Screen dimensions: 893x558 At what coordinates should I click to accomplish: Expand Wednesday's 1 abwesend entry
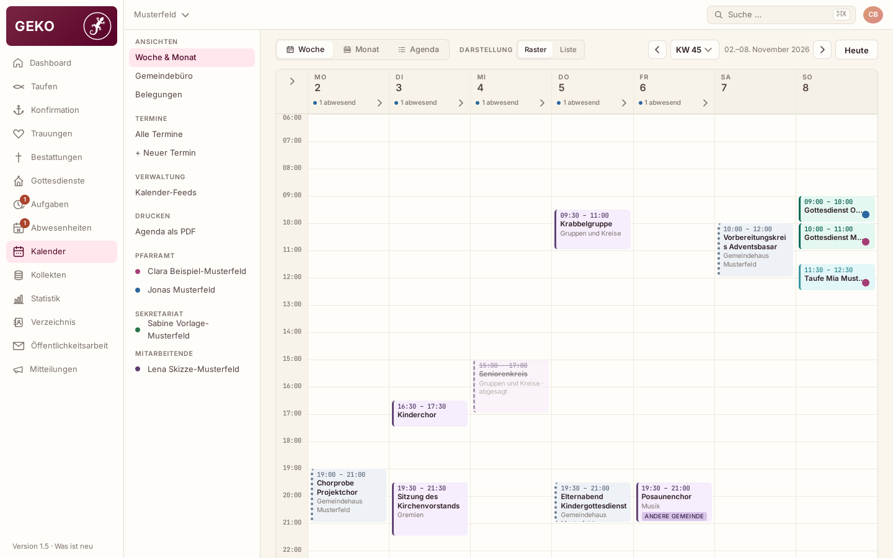pyautogui.click(x=511, y=103)
